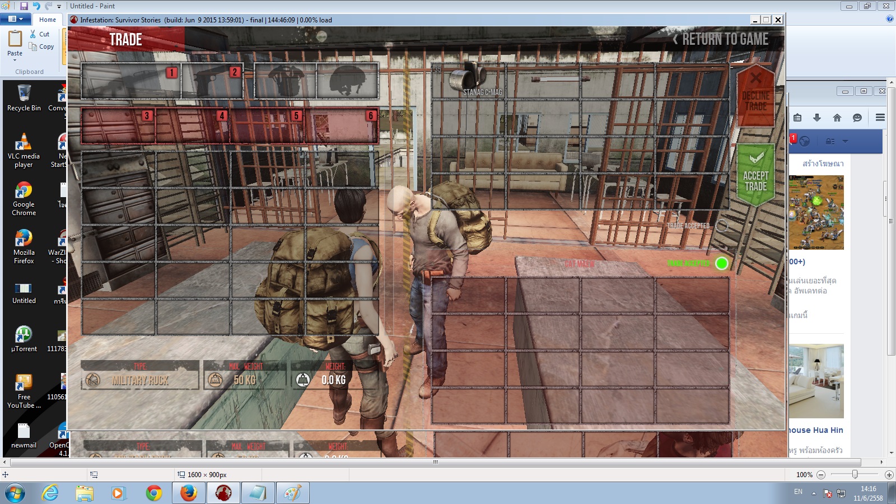896x504 pixels.
Task: Click the Copy icon in Clipboard group
Action: (33, 47)
